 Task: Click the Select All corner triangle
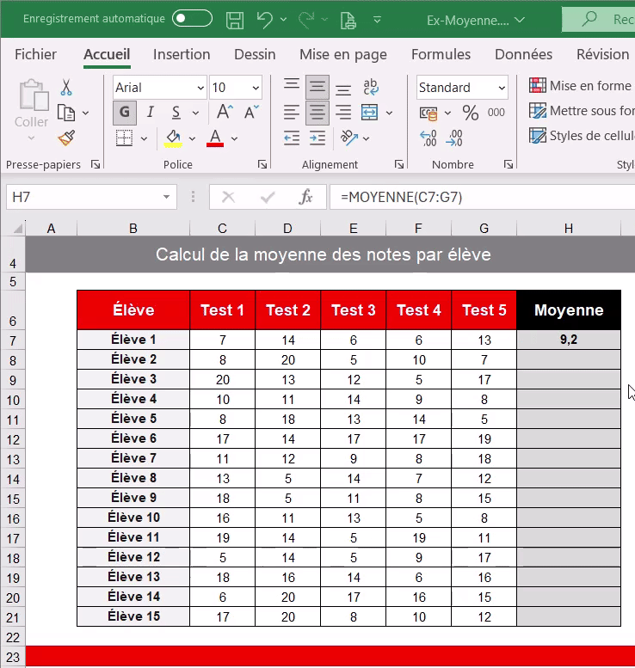pyautogui.click(x=17, y=229)
